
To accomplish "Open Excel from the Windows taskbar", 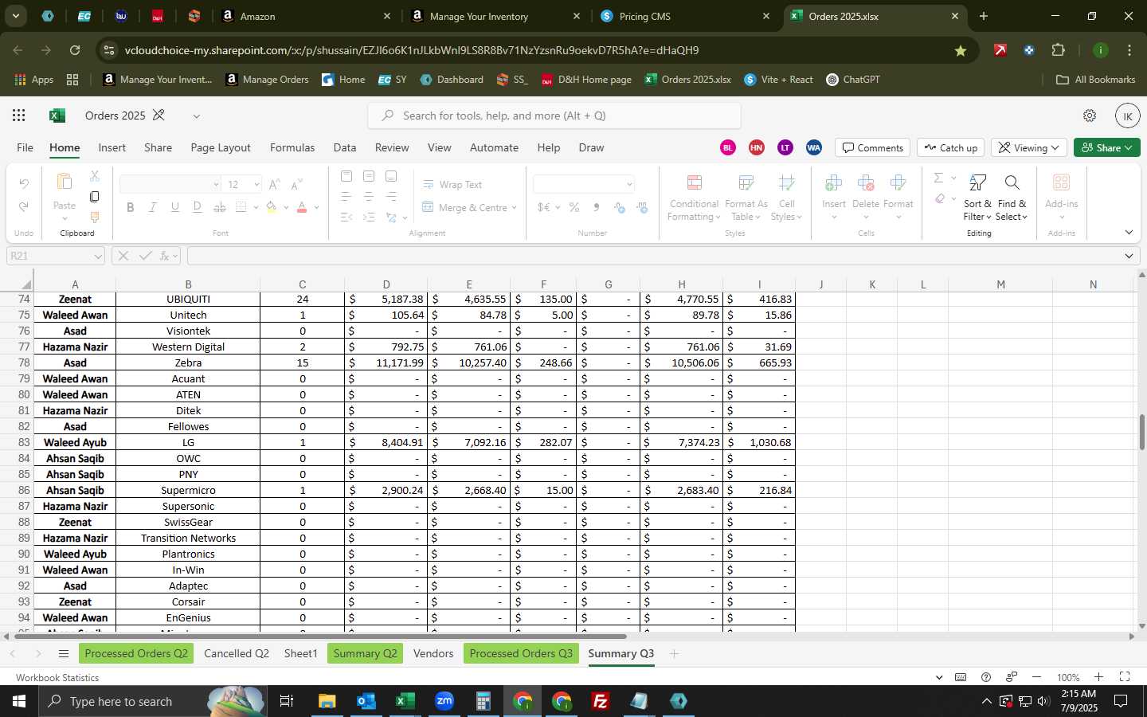I will coord(405,701).
